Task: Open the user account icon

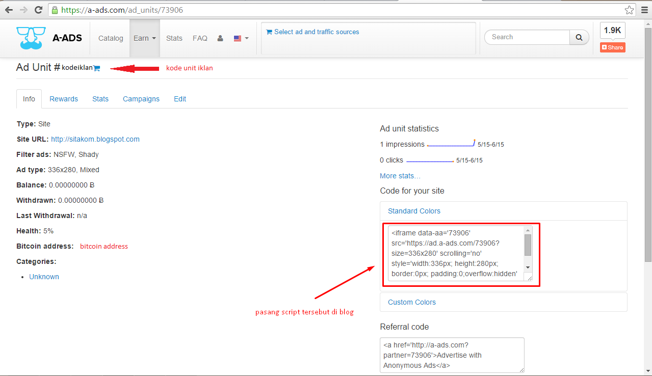Action: [x=220, y=38]
